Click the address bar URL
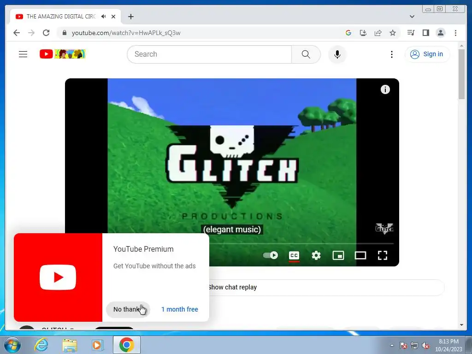The height and width of the screenshot is (354, 472). tap(126, 33)
